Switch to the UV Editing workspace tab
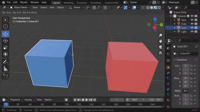The width and height of the screenshot is (200, 112). click(x=96, y=3)
